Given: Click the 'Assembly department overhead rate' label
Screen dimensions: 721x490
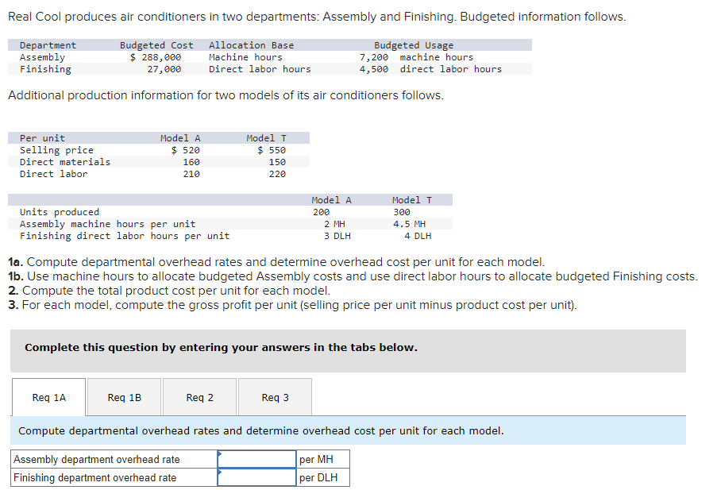Looking at the screenshot, I should click(x=97, y=459).
